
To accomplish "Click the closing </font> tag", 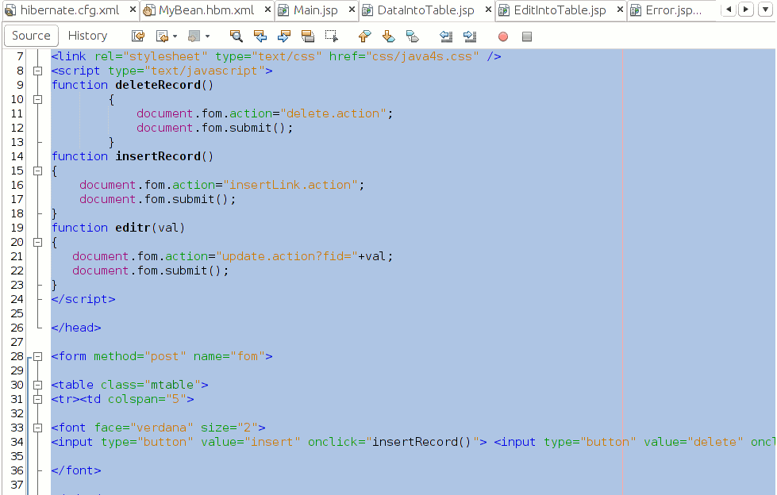I will pos(76,470).
